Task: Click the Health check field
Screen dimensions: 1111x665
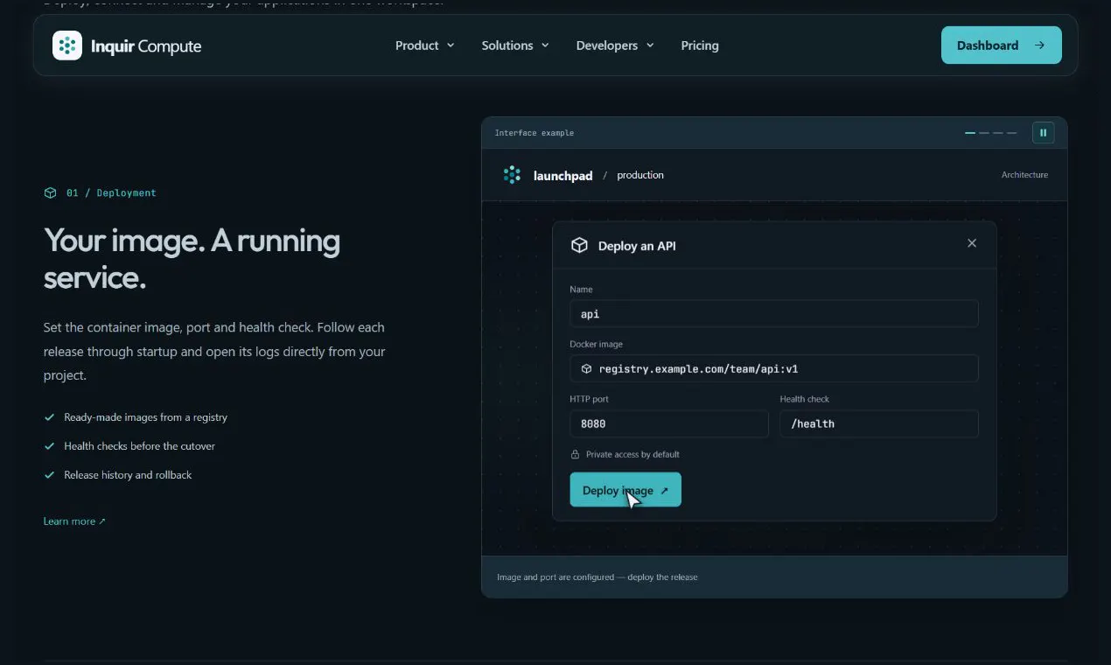Action: click(x=879, y=423)
